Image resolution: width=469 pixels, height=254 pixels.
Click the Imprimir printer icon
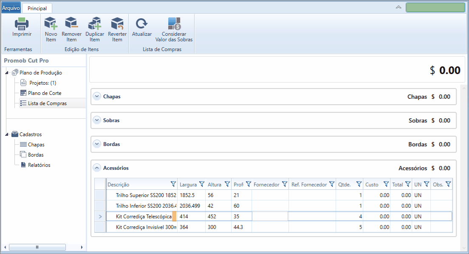click(22, 24)
